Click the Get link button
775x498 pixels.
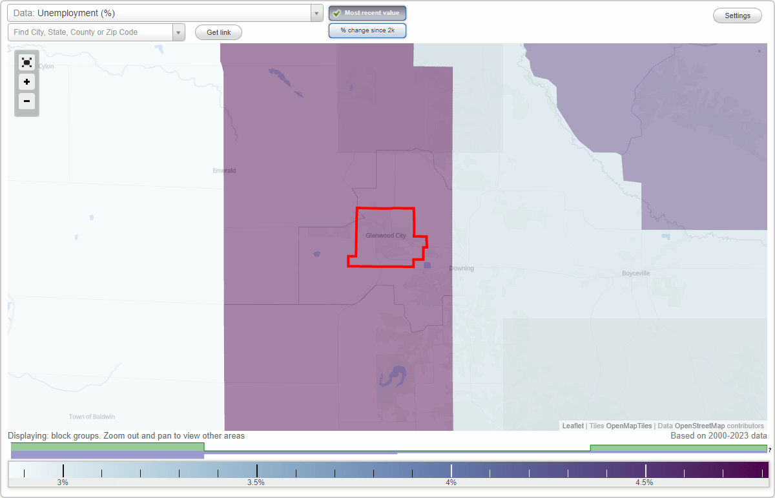coord(218,32)
